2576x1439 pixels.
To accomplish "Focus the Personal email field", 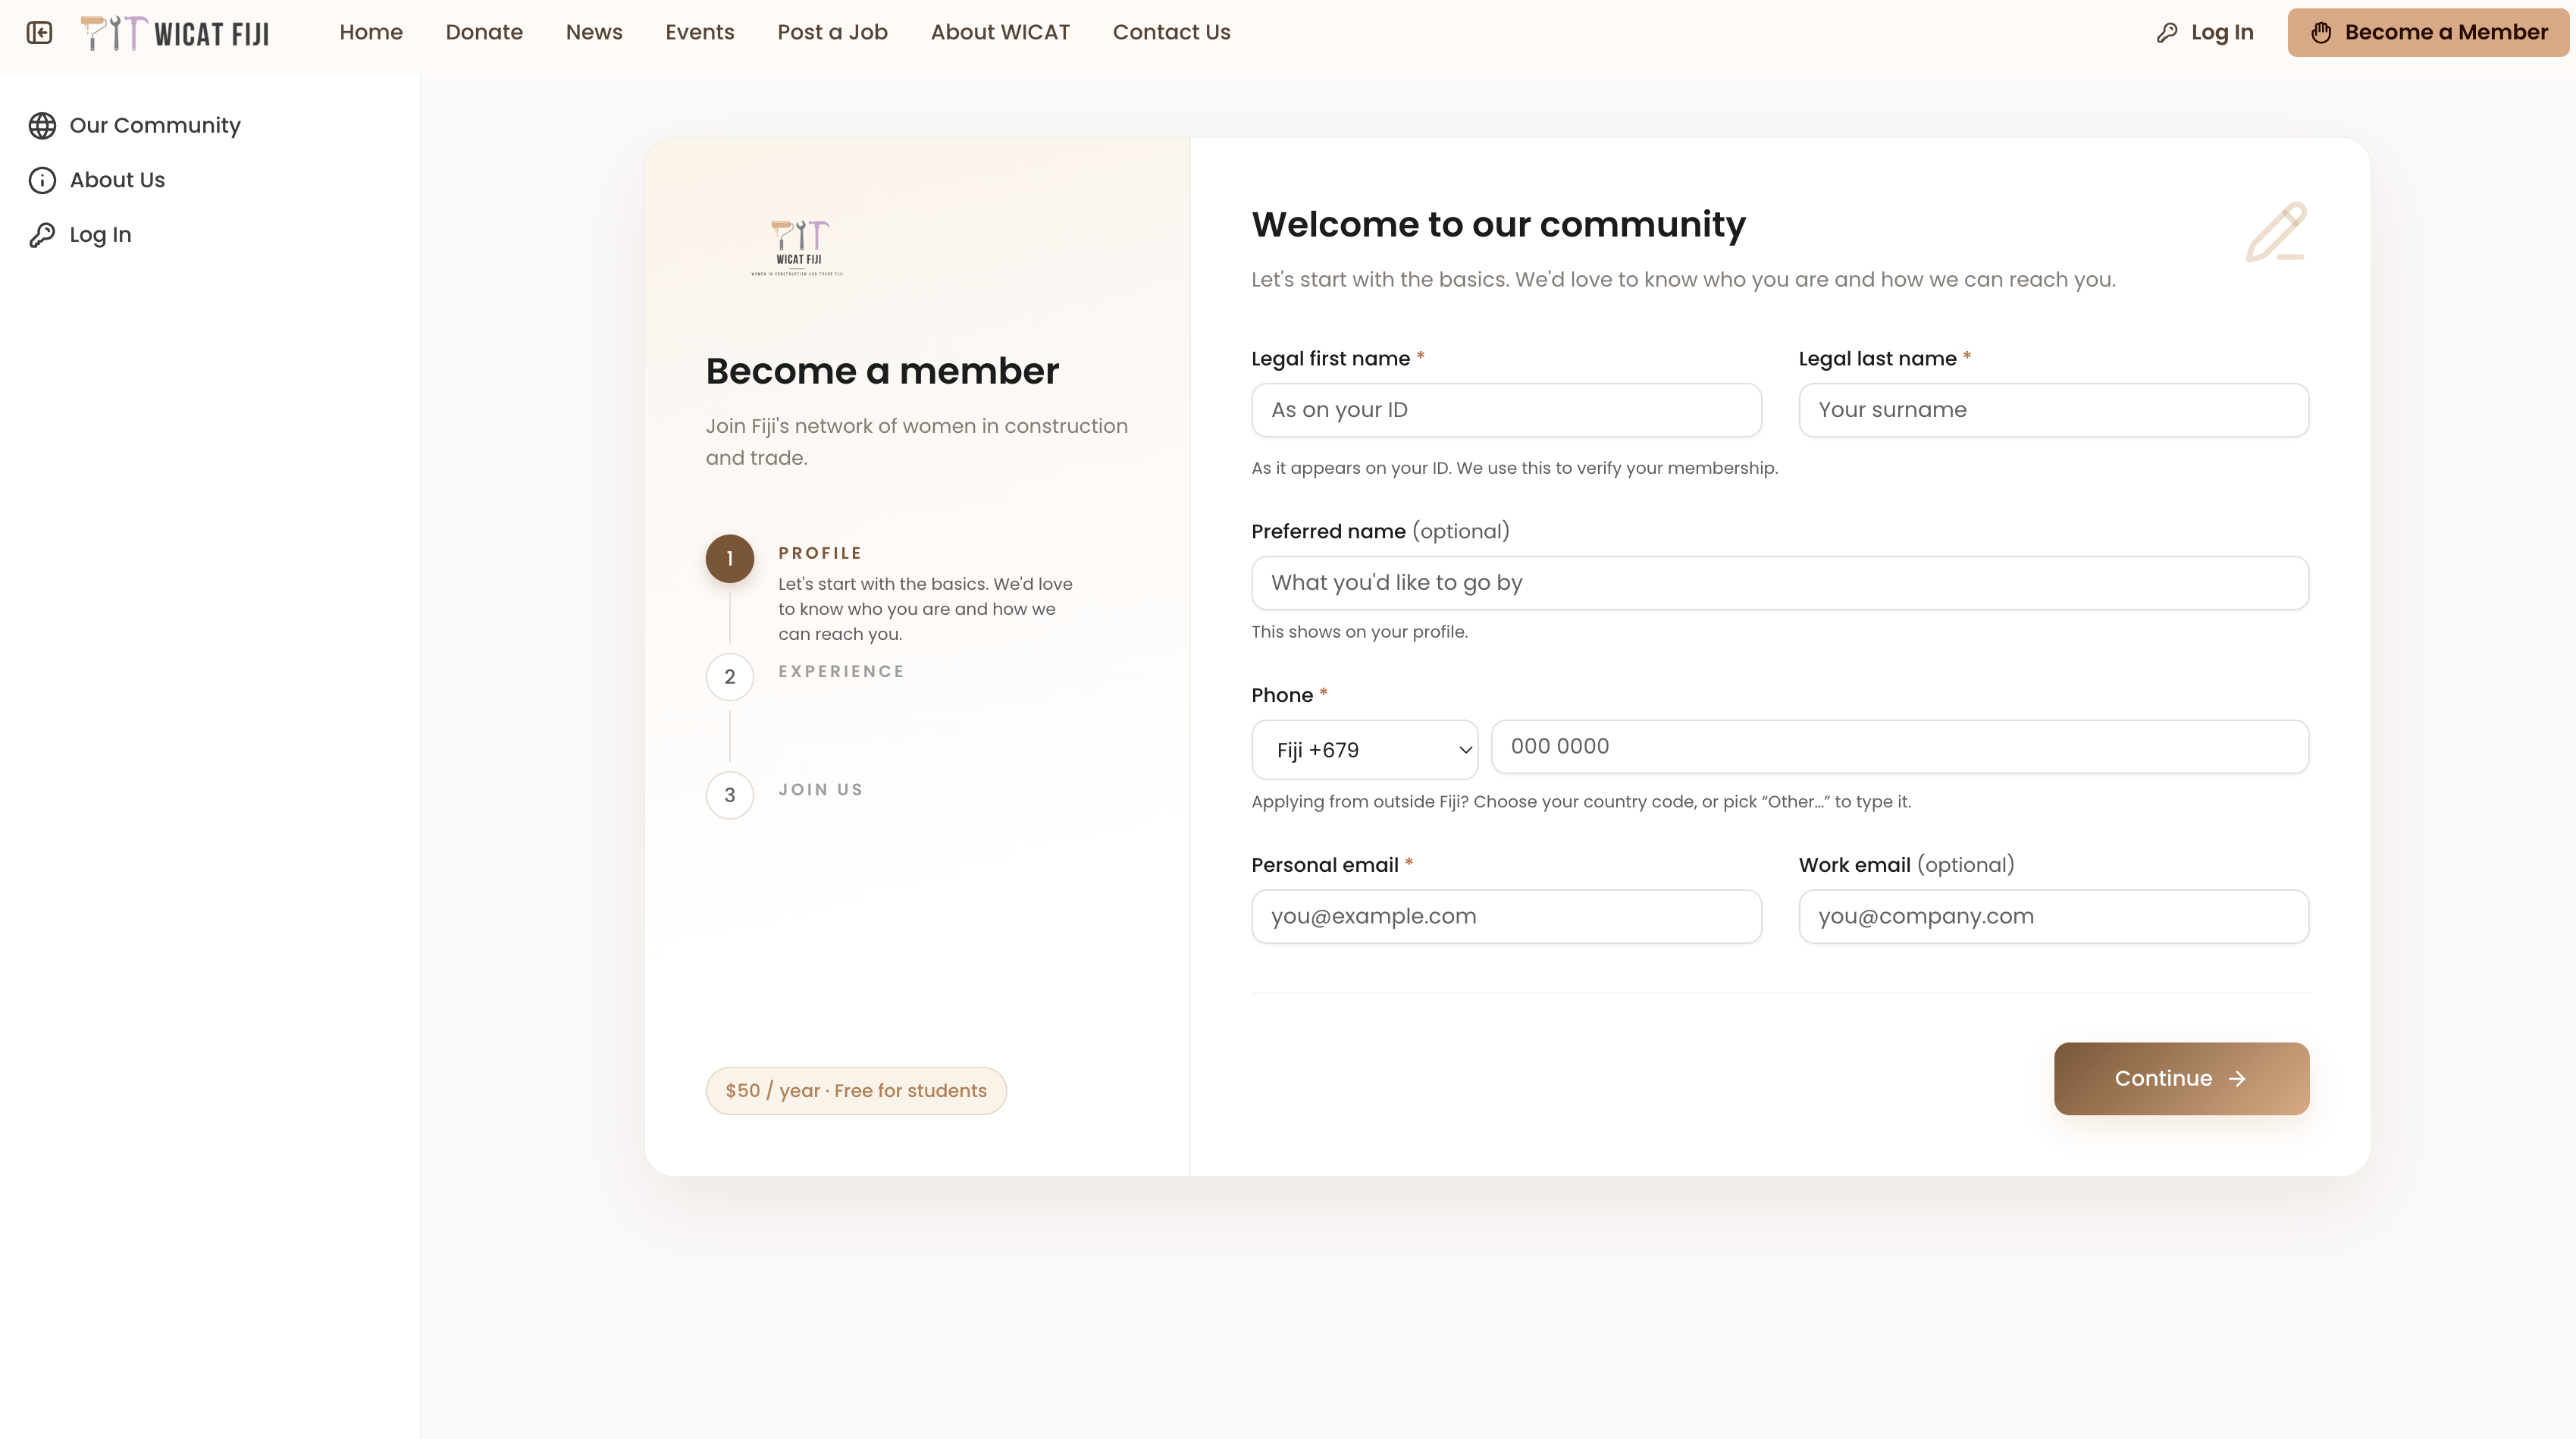I will click(1506, 917).
